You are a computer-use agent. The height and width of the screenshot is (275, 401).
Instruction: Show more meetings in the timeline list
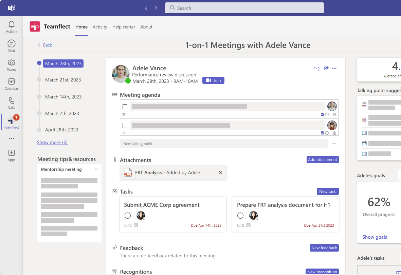52,142
